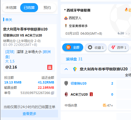This screenshot has width=131, height=120.
Task: Click 皇家奥维耶多 team name
Action: pyautogui.click(x=78, y=26)
